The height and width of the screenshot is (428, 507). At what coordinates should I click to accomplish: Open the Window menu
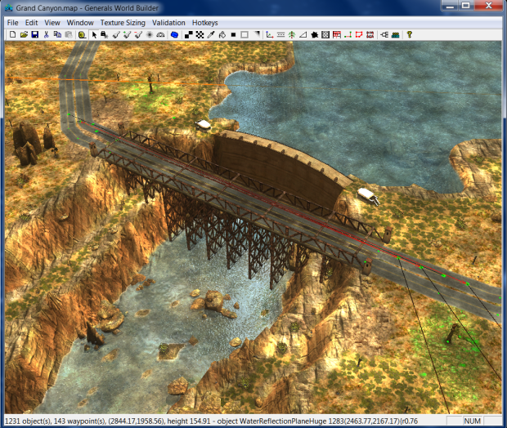click(x=80, y=23)
